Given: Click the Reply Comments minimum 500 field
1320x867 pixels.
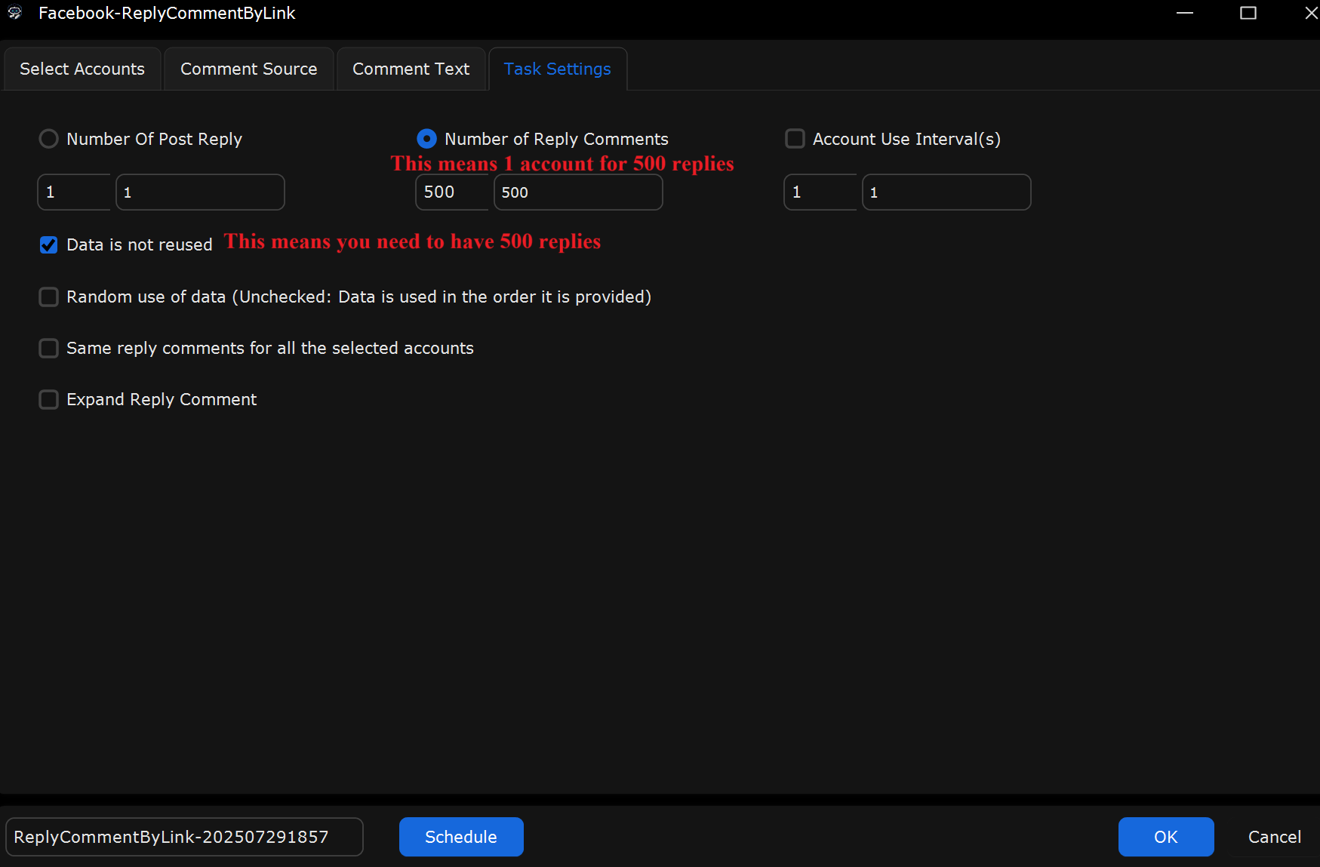Looking at the screenshot, I should click(x=452, y=192).
